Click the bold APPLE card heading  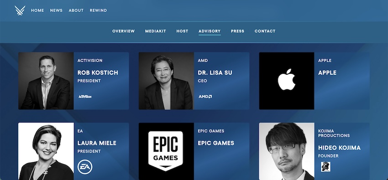(327, 72)
